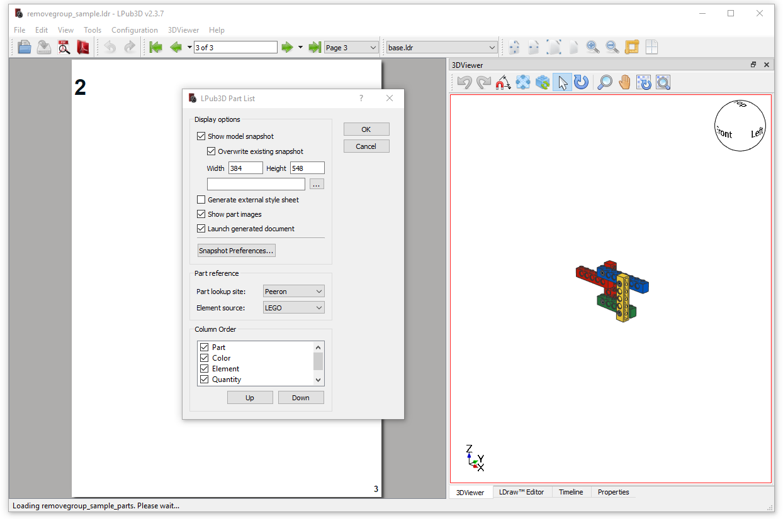Uncheck Generate external style sheet
The image size is (783, 519).
tap(201, 199)
